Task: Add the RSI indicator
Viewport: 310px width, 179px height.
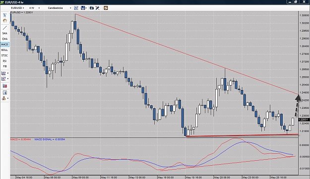Action: 4,61
